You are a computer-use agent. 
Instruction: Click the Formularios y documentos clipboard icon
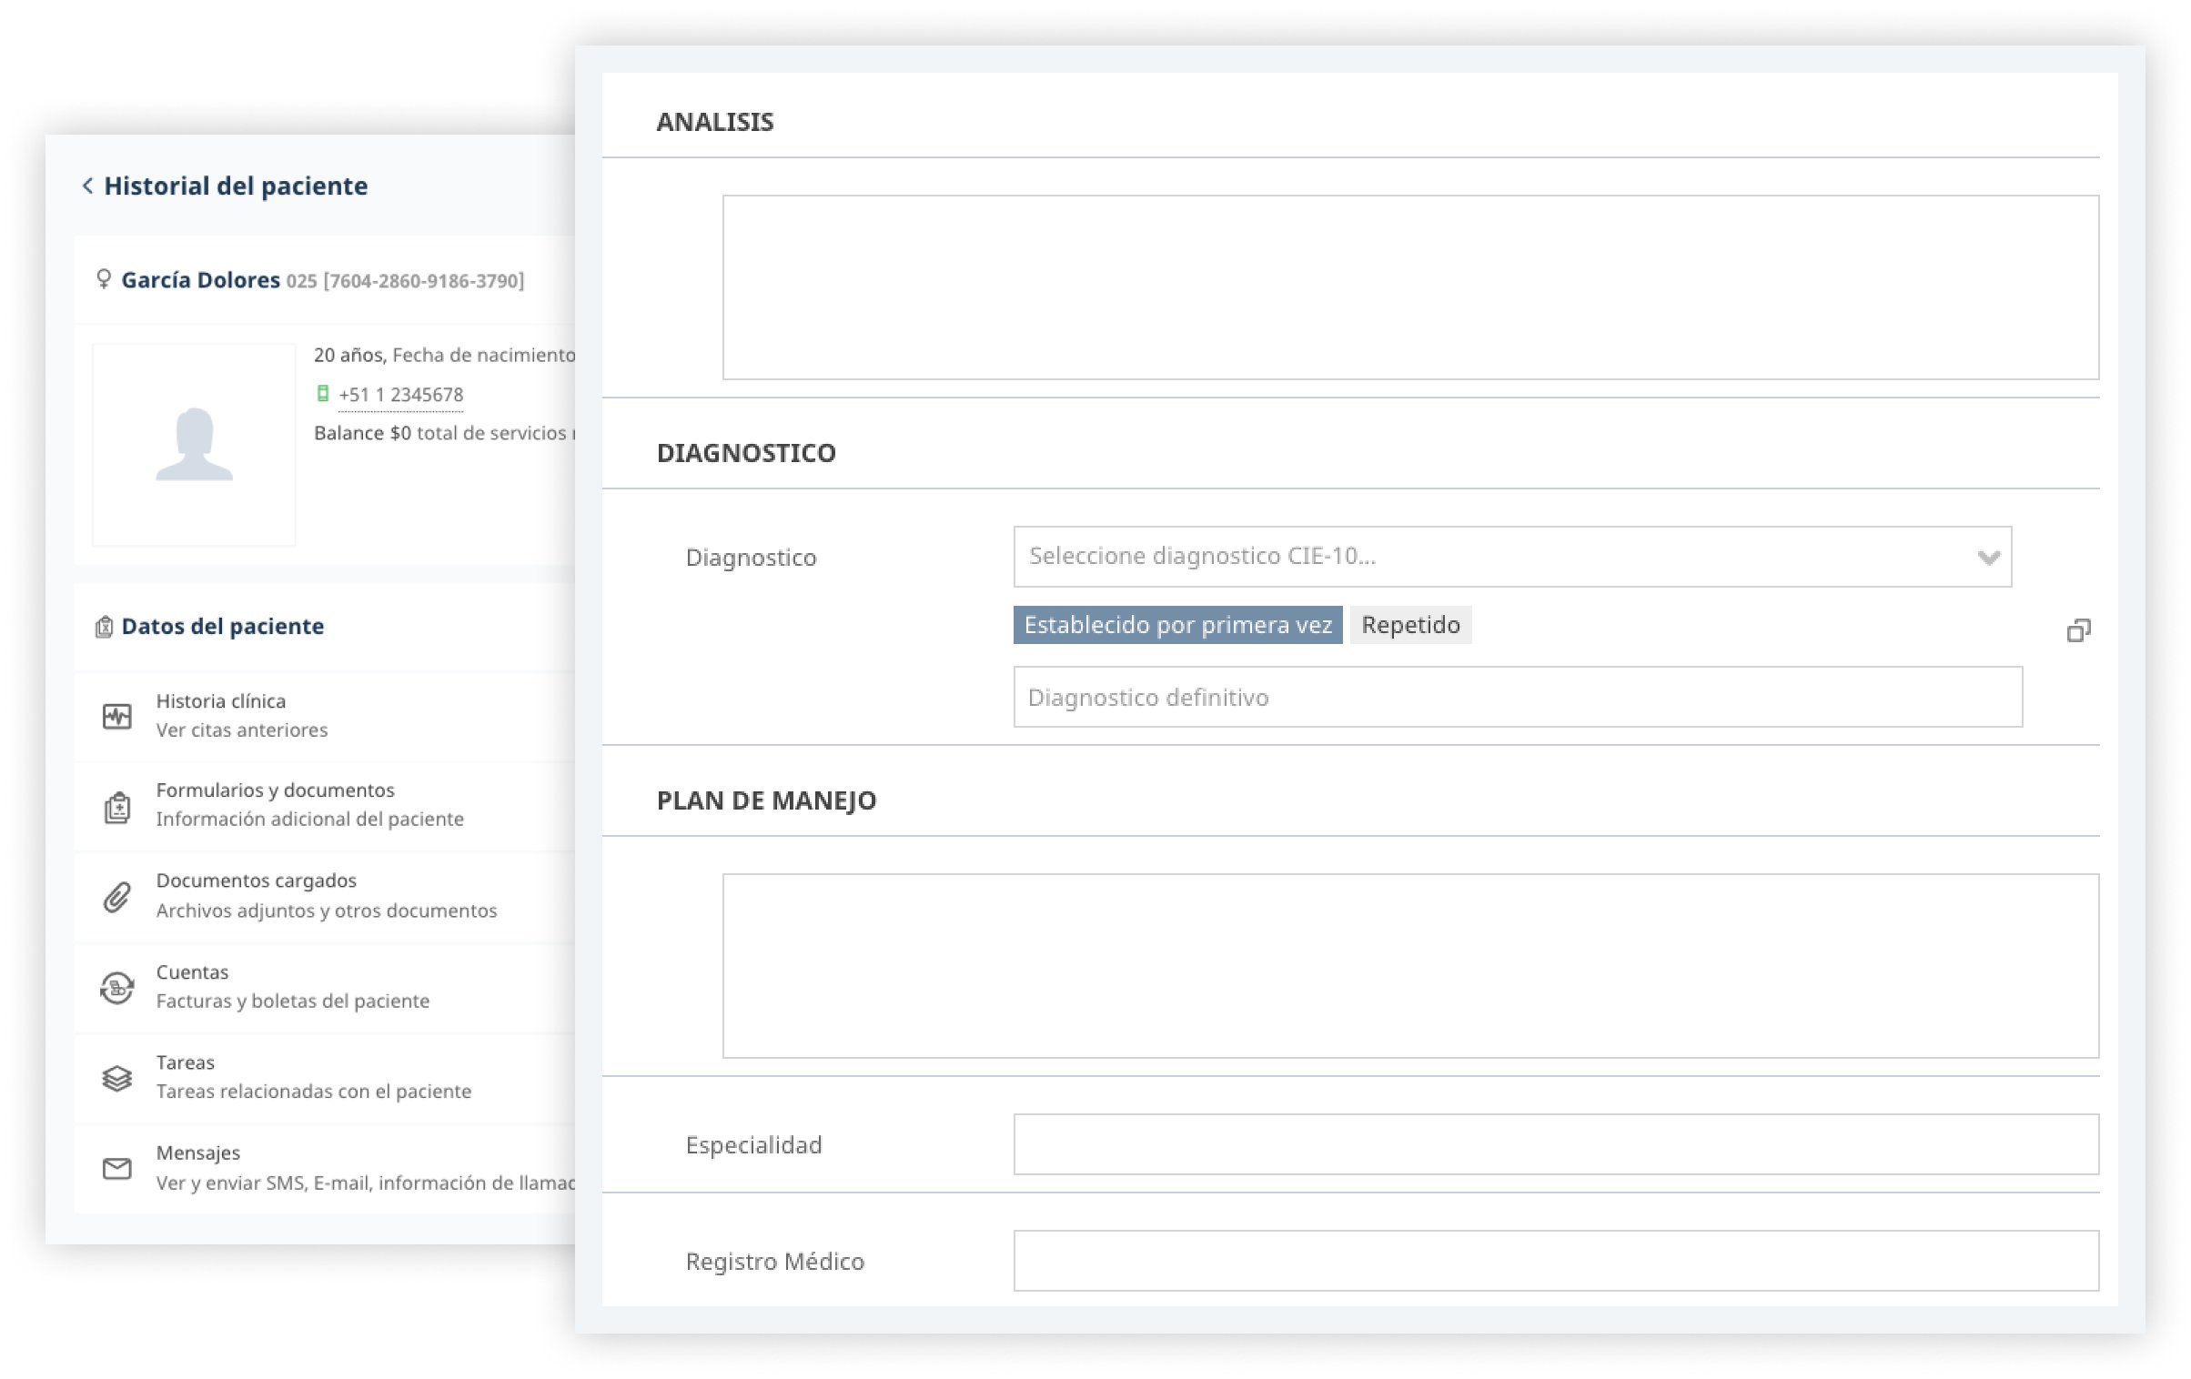click(116, 807)
